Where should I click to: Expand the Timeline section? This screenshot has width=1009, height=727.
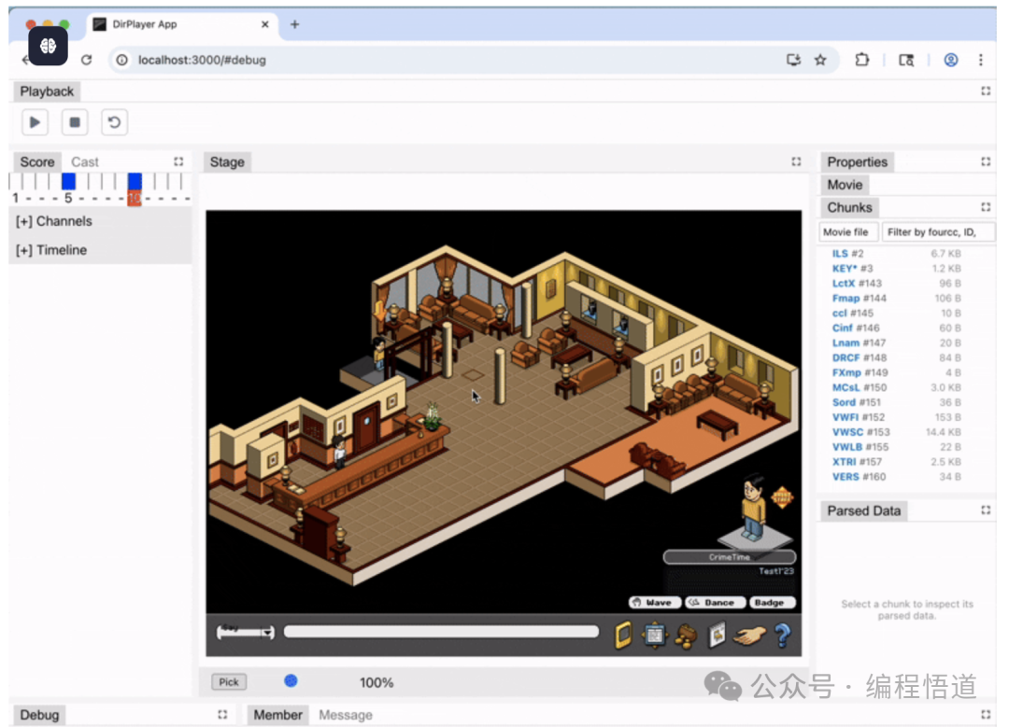click(51, 250)
